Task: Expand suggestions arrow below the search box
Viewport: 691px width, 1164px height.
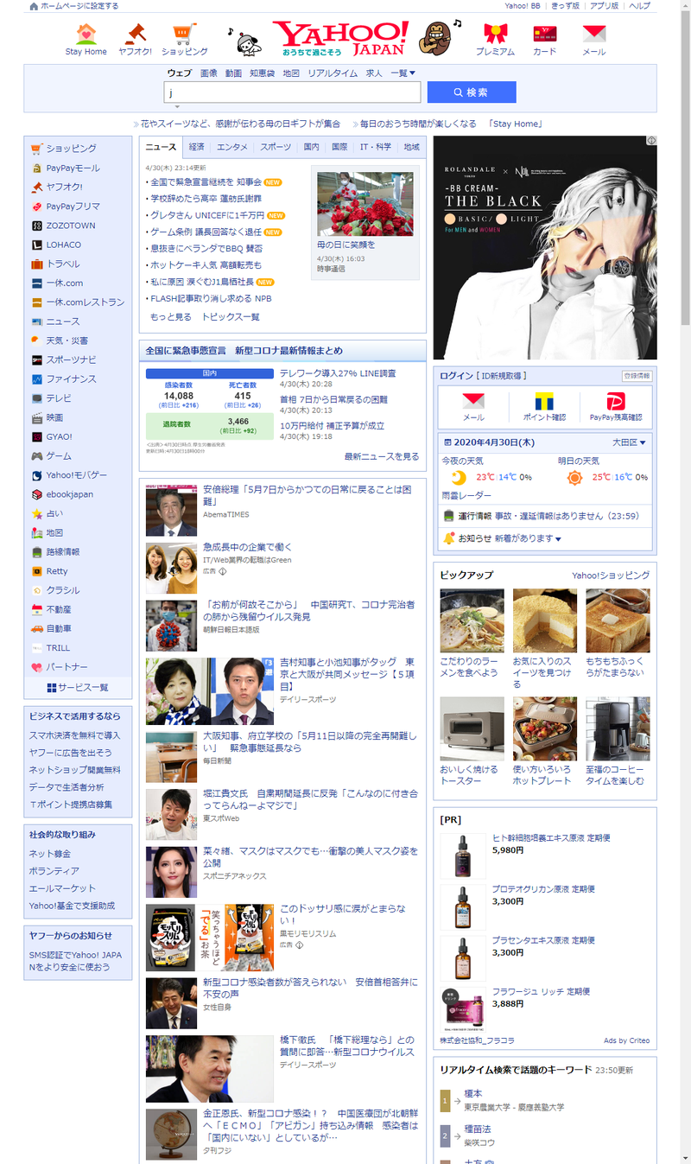Action: [x=177, y=107]
